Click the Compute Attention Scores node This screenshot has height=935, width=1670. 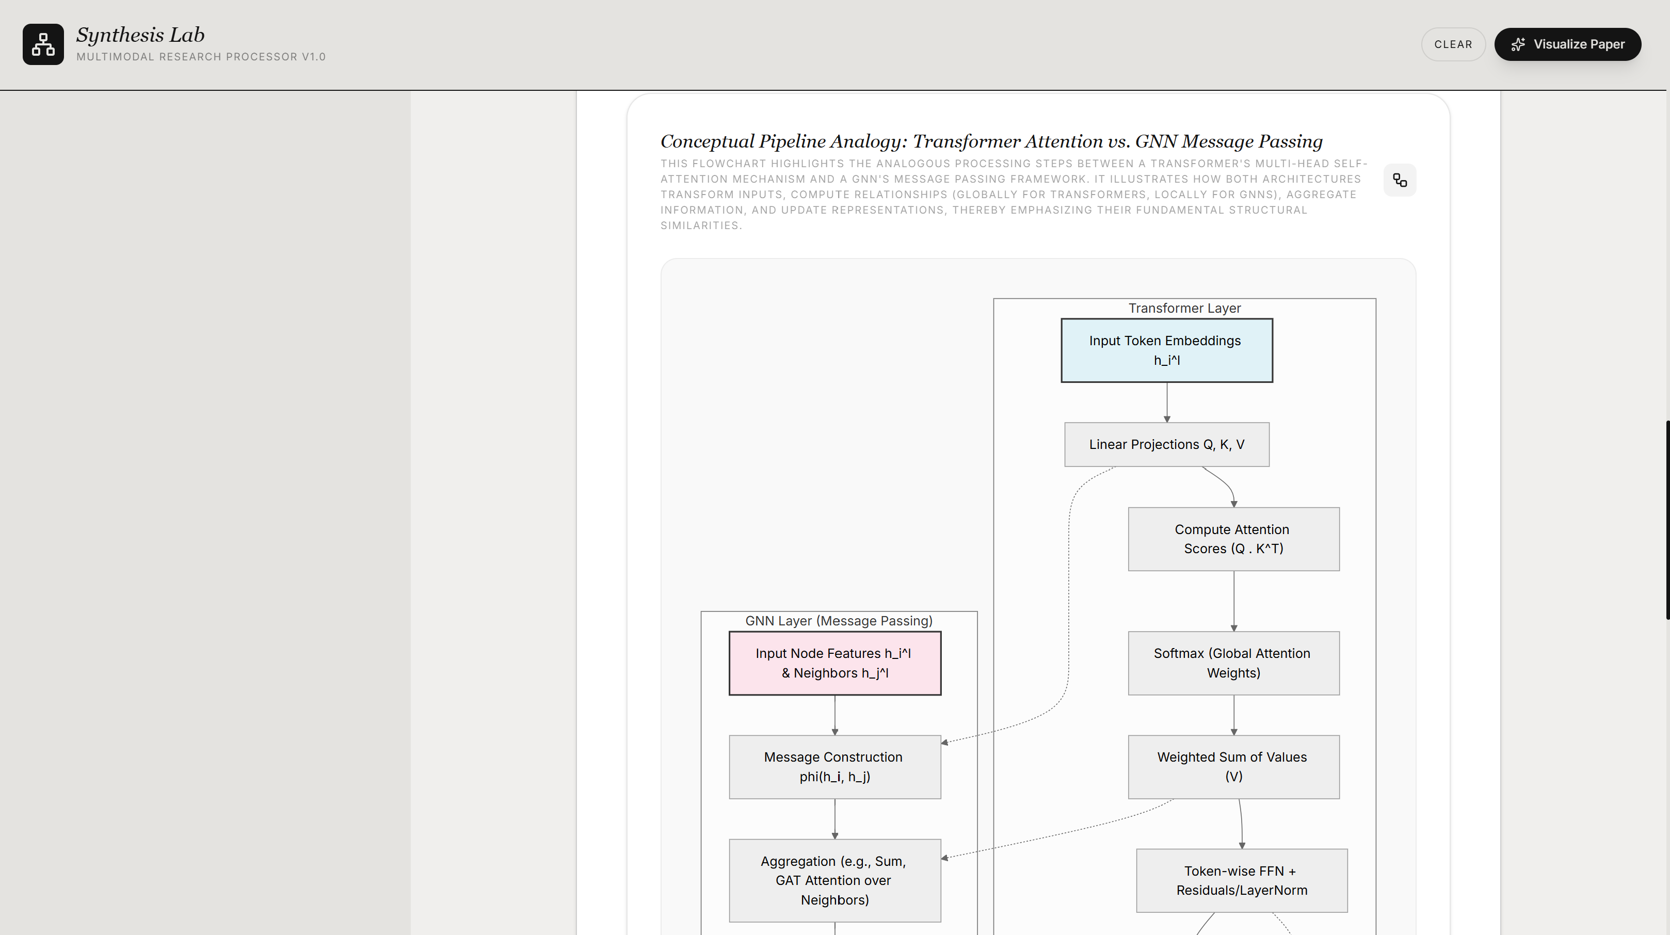(x=1233, y=539)
